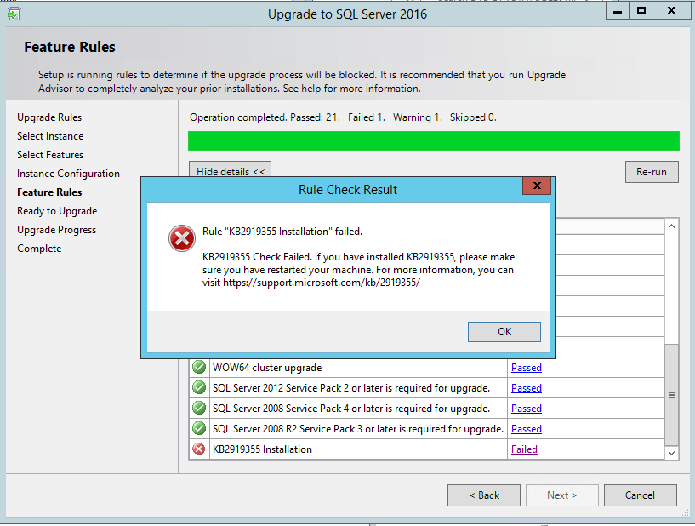Click the green progress bar
Screen dimensions: 695x526
click(434, 139)
